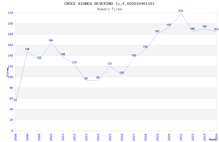Click the data label 148 for 2008

pos(27,49)
